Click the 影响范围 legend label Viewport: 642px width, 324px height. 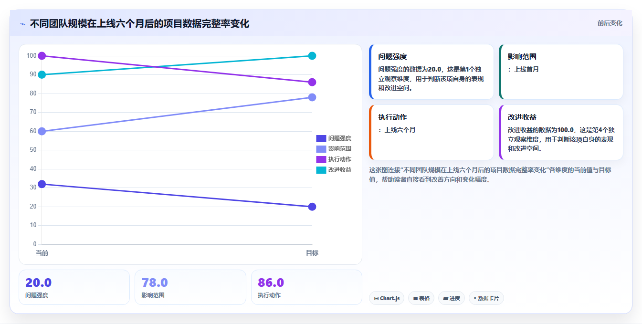coord(340,149)
